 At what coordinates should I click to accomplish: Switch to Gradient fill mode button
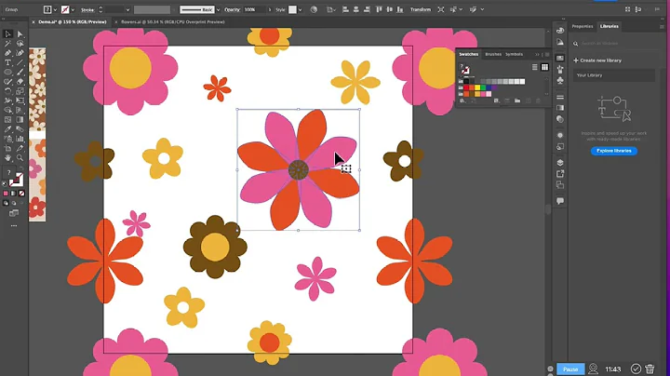pos(14,194)
